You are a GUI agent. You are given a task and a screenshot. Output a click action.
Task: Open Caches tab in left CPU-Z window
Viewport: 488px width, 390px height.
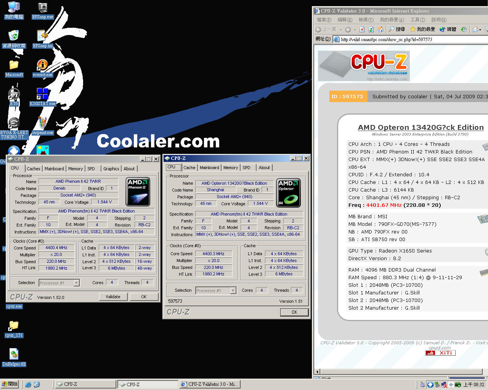(x=33, y=169)
